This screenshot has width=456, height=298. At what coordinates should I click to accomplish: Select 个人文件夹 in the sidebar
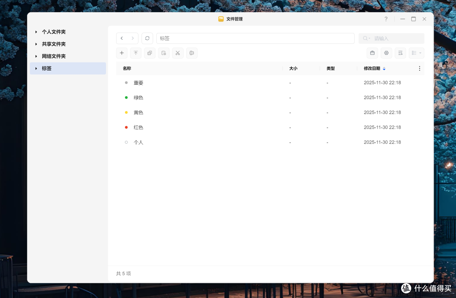point(54,32)
